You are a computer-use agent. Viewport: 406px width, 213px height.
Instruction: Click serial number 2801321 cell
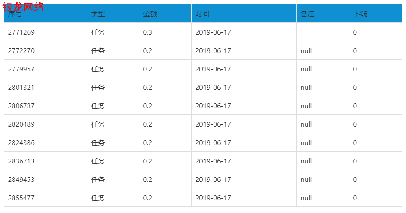tap(46, 87)
